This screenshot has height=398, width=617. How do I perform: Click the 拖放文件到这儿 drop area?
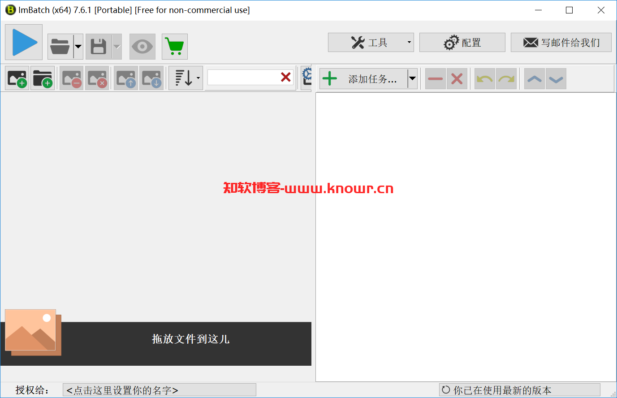pos(156,344)
